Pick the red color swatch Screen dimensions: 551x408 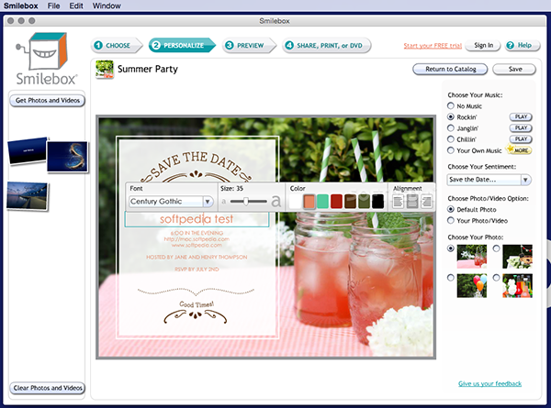click(x=336, y=202)
